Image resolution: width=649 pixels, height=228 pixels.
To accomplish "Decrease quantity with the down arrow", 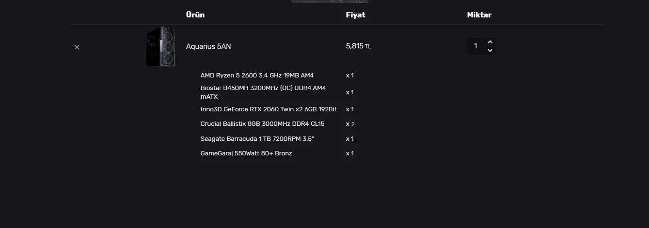I will 490,50.
